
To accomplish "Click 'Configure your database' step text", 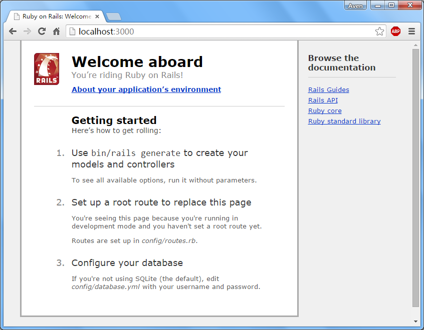I will [127, 263].
